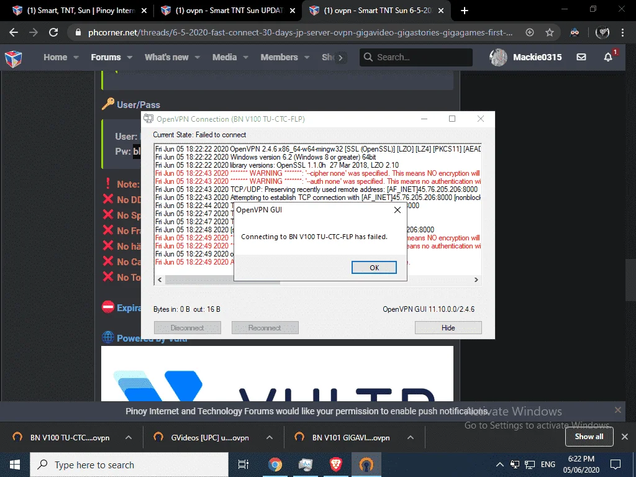
Task: Click the 'Bytes in: 0 B out: 16 B' text
Action: coord(186,309)
